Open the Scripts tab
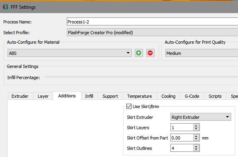This screenshot has height=157, width=238. coord(215,96)
